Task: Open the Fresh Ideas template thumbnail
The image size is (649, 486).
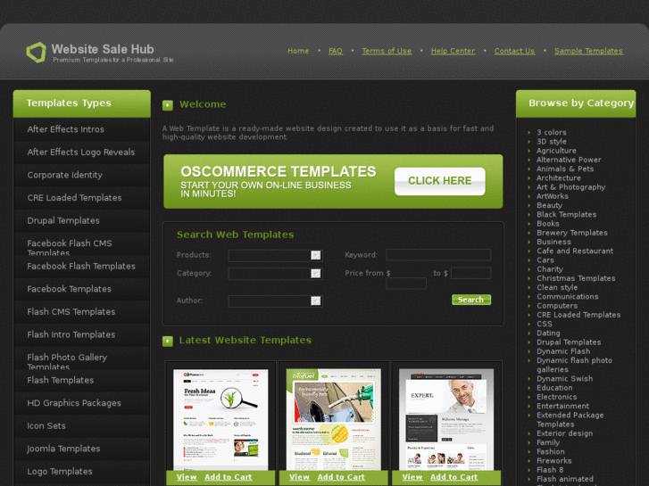Action: click(220, 419)
